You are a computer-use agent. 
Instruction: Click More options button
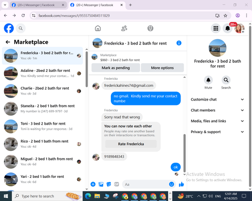coord(162,68)
